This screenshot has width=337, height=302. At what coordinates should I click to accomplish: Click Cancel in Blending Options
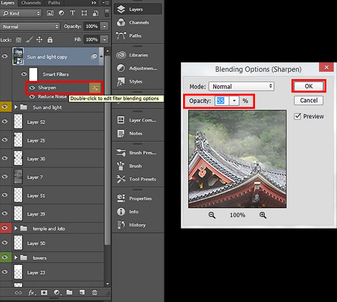click(x=308, y=100)
